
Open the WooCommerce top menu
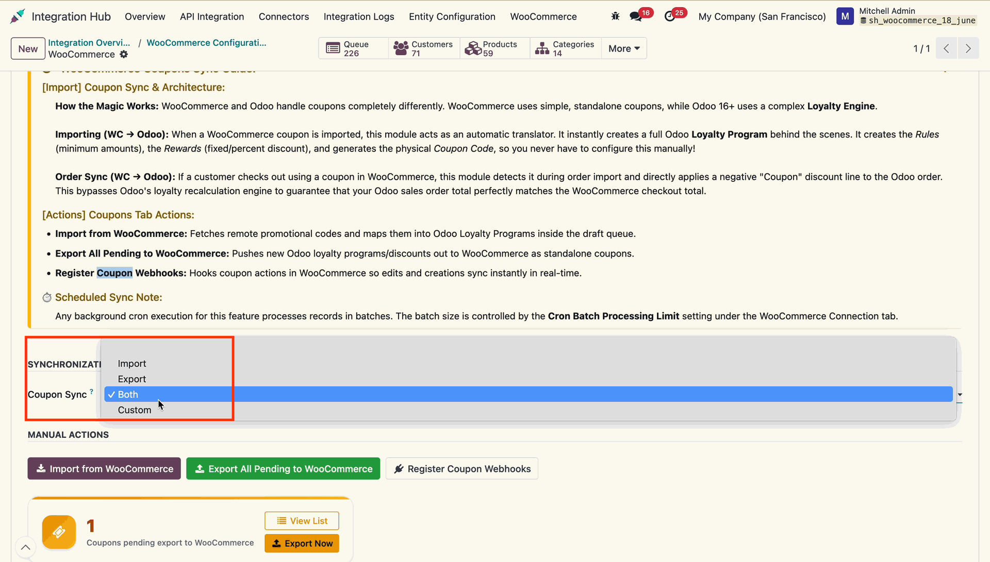point(543,16)
